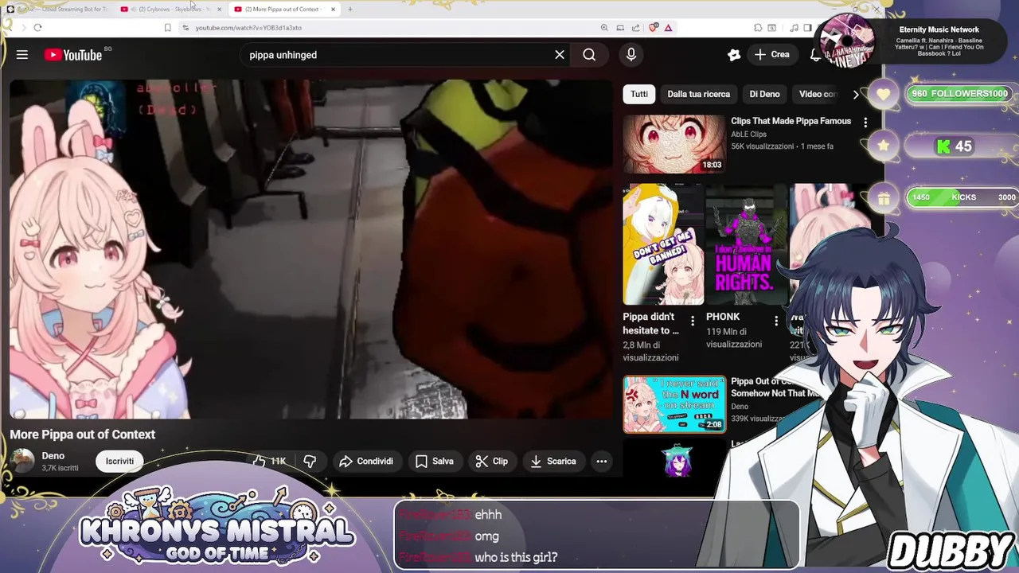Click the browser media control note icon
This screenshot has width=1019, height=573.
pyautogui.click(x=795, y=28)
